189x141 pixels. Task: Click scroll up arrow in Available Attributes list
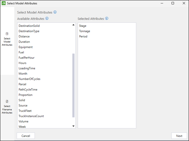pos(73,25)
